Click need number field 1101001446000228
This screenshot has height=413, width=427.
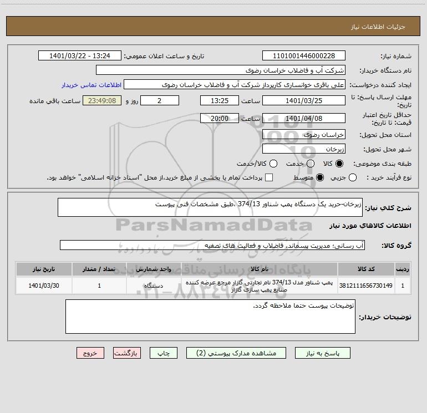click(304, 56)
